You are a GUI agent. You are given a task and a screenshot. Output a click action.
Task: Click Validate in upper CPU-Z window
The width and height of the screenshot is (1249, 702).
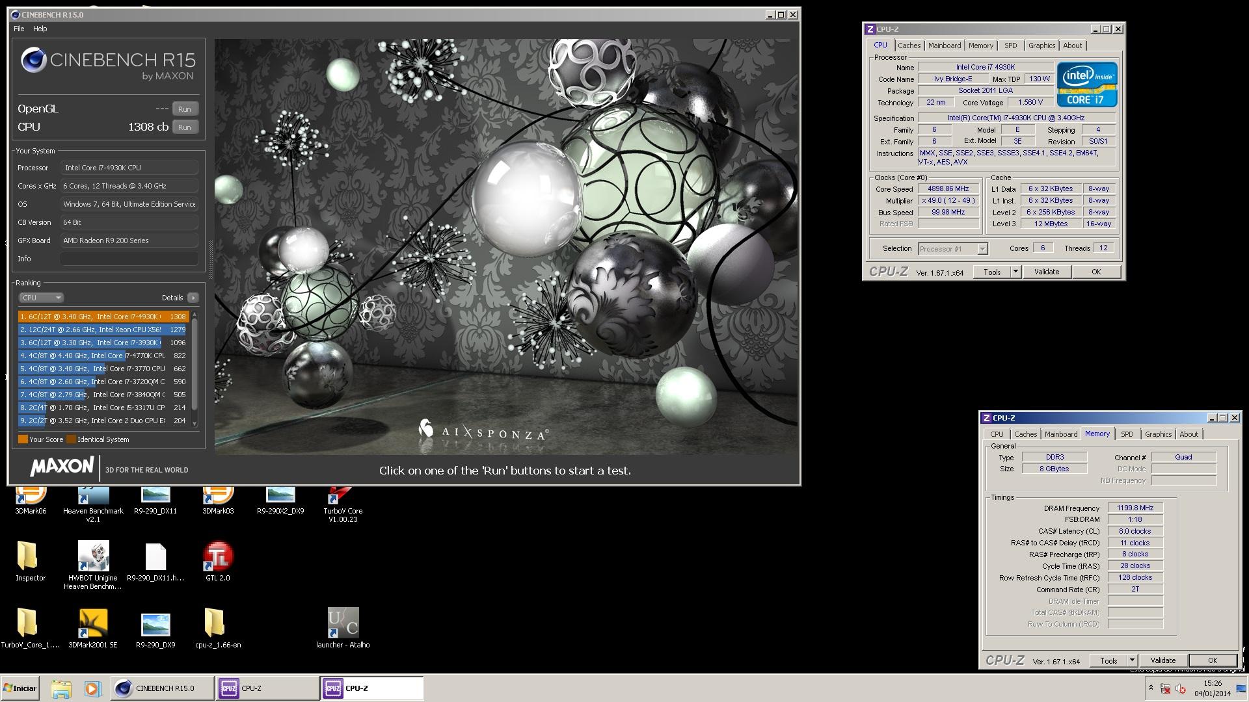click(1046, 272)
